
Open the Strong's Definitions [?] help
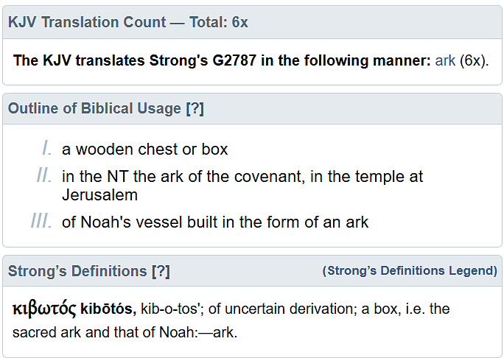pyautogui.click(x=161, y=271)
